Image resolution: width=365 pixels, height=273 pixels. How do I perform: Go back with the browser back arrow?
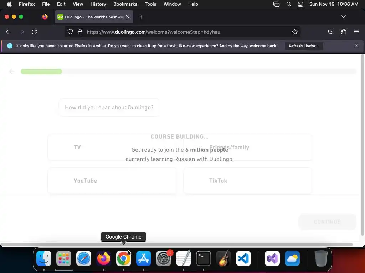pos(9,32)
